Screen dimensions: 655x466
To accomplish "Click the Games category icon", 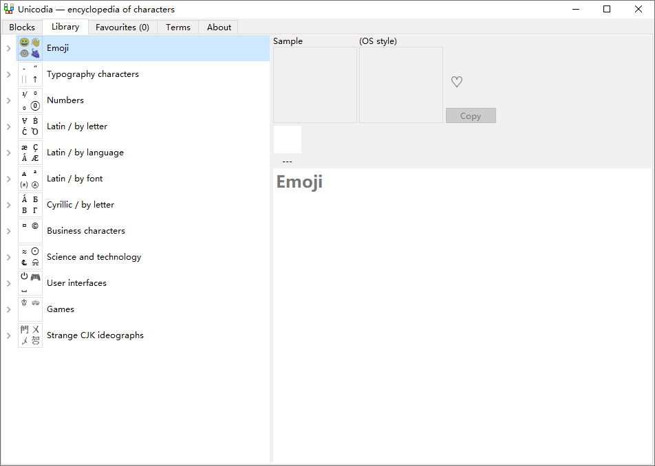I will pos(30,309).
